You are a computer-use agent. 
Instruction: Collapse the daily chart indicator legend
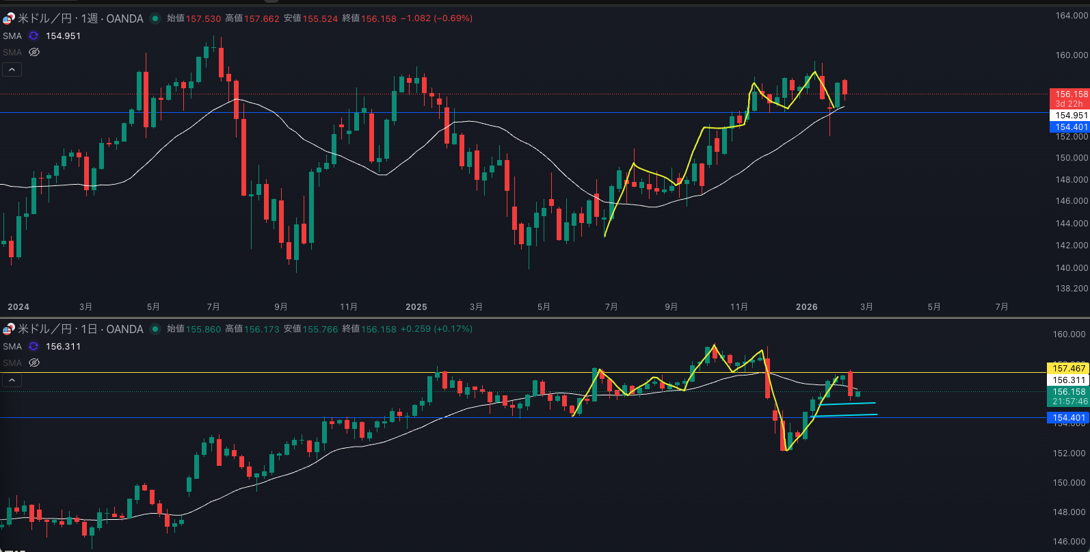click(12, 380)
